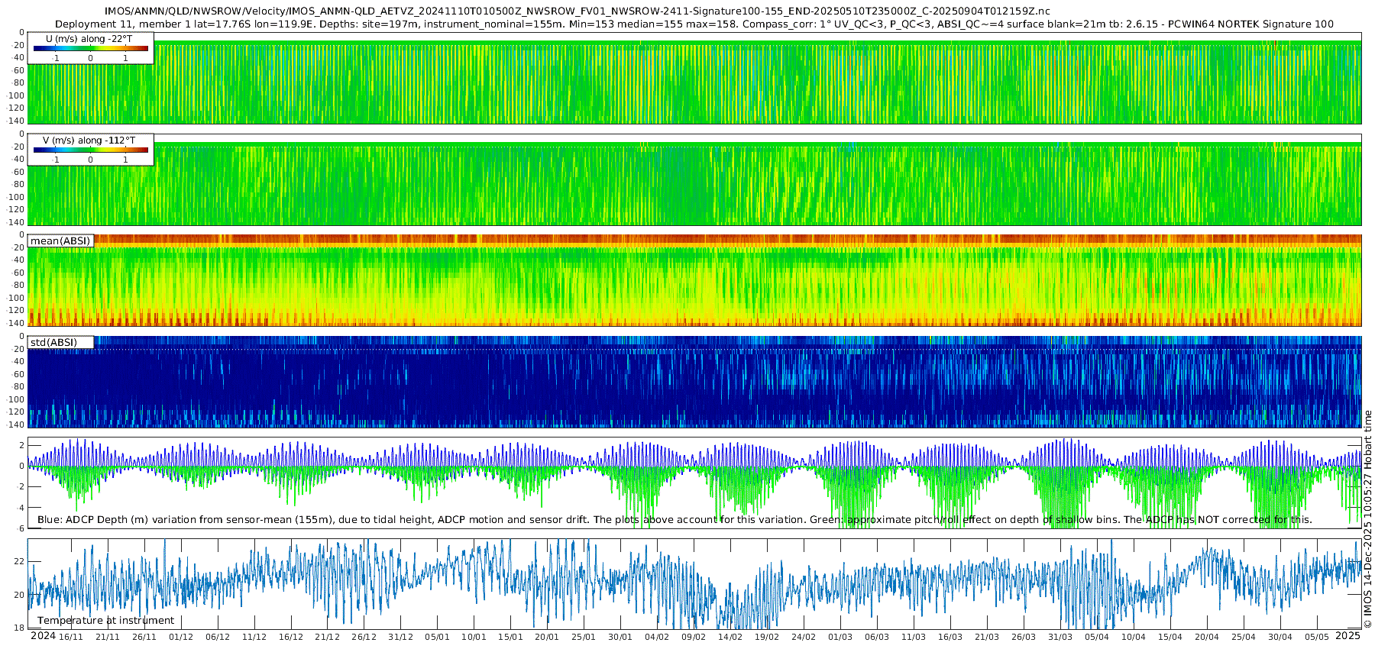Click the '31/12' date tick label
Viewport: 1375px width, 649px height.
tap(401, 637)
